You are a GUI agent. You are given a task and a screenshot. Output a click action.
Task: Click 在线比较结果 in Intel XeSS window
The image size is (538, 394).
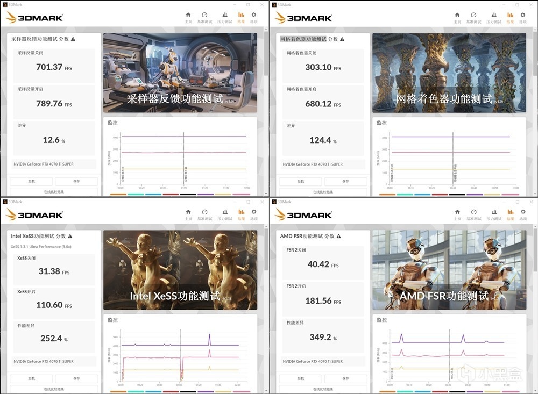coord(54,389)
